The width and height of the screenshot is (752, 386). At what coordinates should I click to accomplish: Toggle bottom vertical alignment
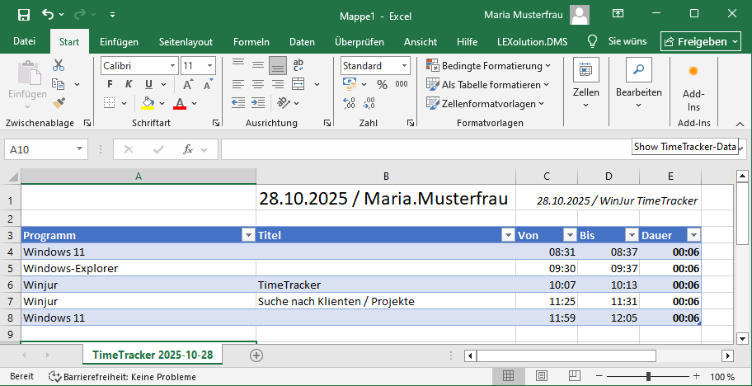click(278, 65)
